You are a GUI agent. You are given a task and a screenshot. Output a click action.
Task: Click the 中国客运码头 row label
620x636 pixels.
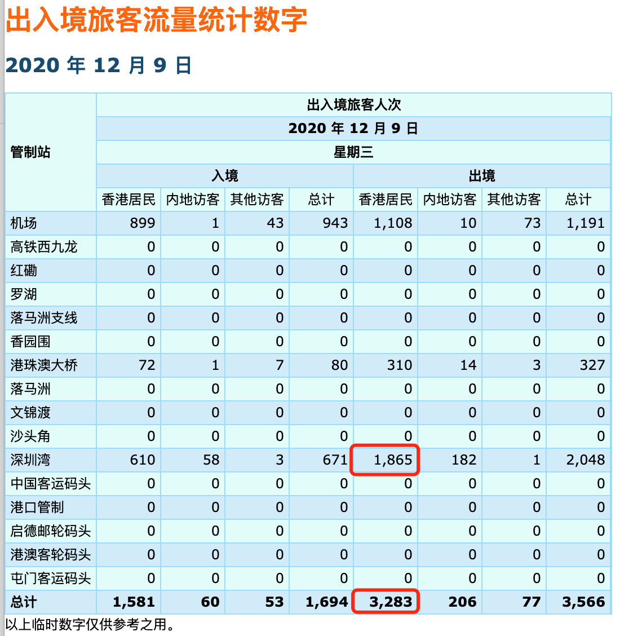(51, 484)
